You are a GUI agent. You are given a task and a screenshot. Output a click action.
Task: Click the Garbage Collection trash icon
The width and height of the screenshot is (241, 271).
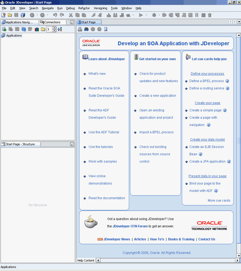210,15
